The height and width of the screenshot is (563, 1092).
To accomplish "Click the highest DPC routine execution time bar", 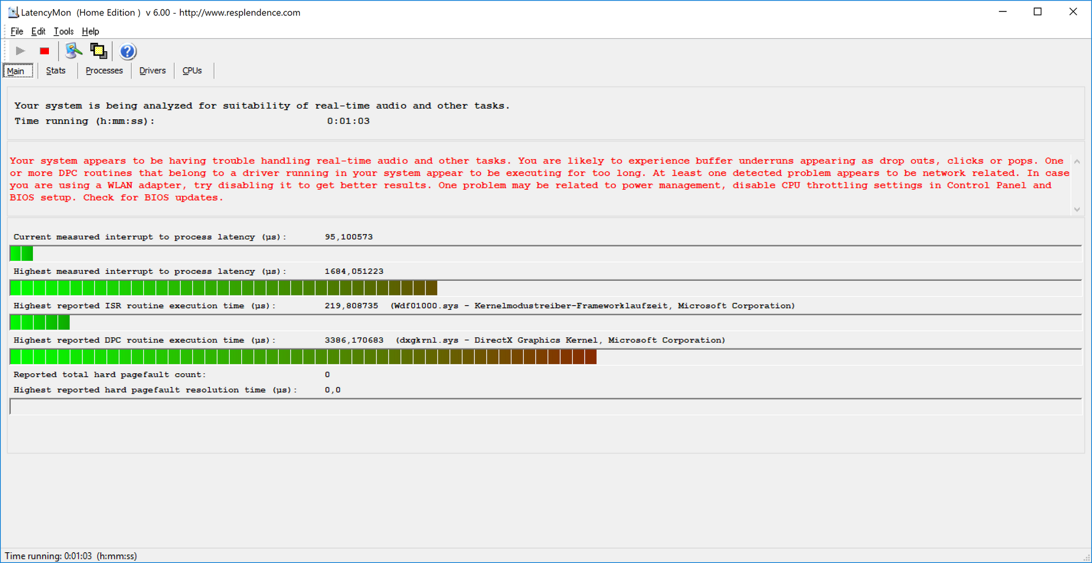I will coord(545,357).
